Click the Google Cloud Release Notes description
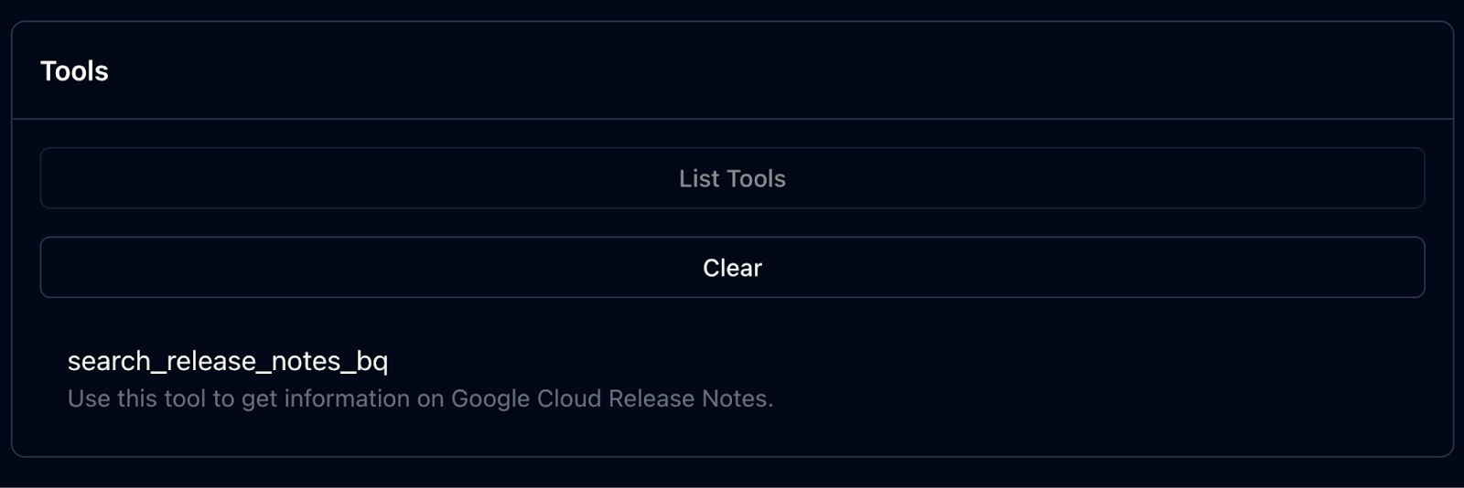The width and height of the screenshot is (1464, 488). [x=420, y=398]
